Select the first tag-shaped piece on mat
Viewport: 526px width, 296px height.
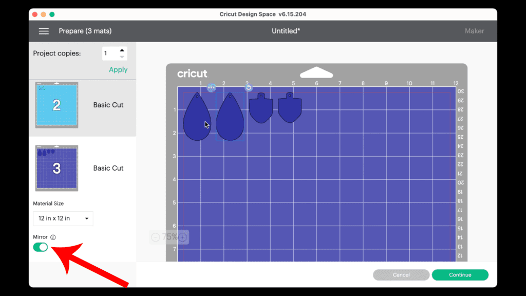261,108
